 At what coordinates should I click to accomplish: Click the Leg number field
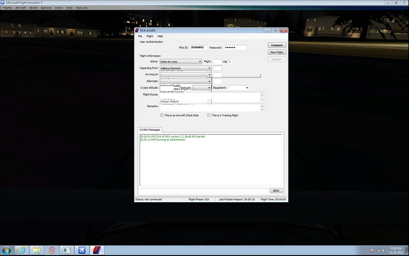point(230,61)
